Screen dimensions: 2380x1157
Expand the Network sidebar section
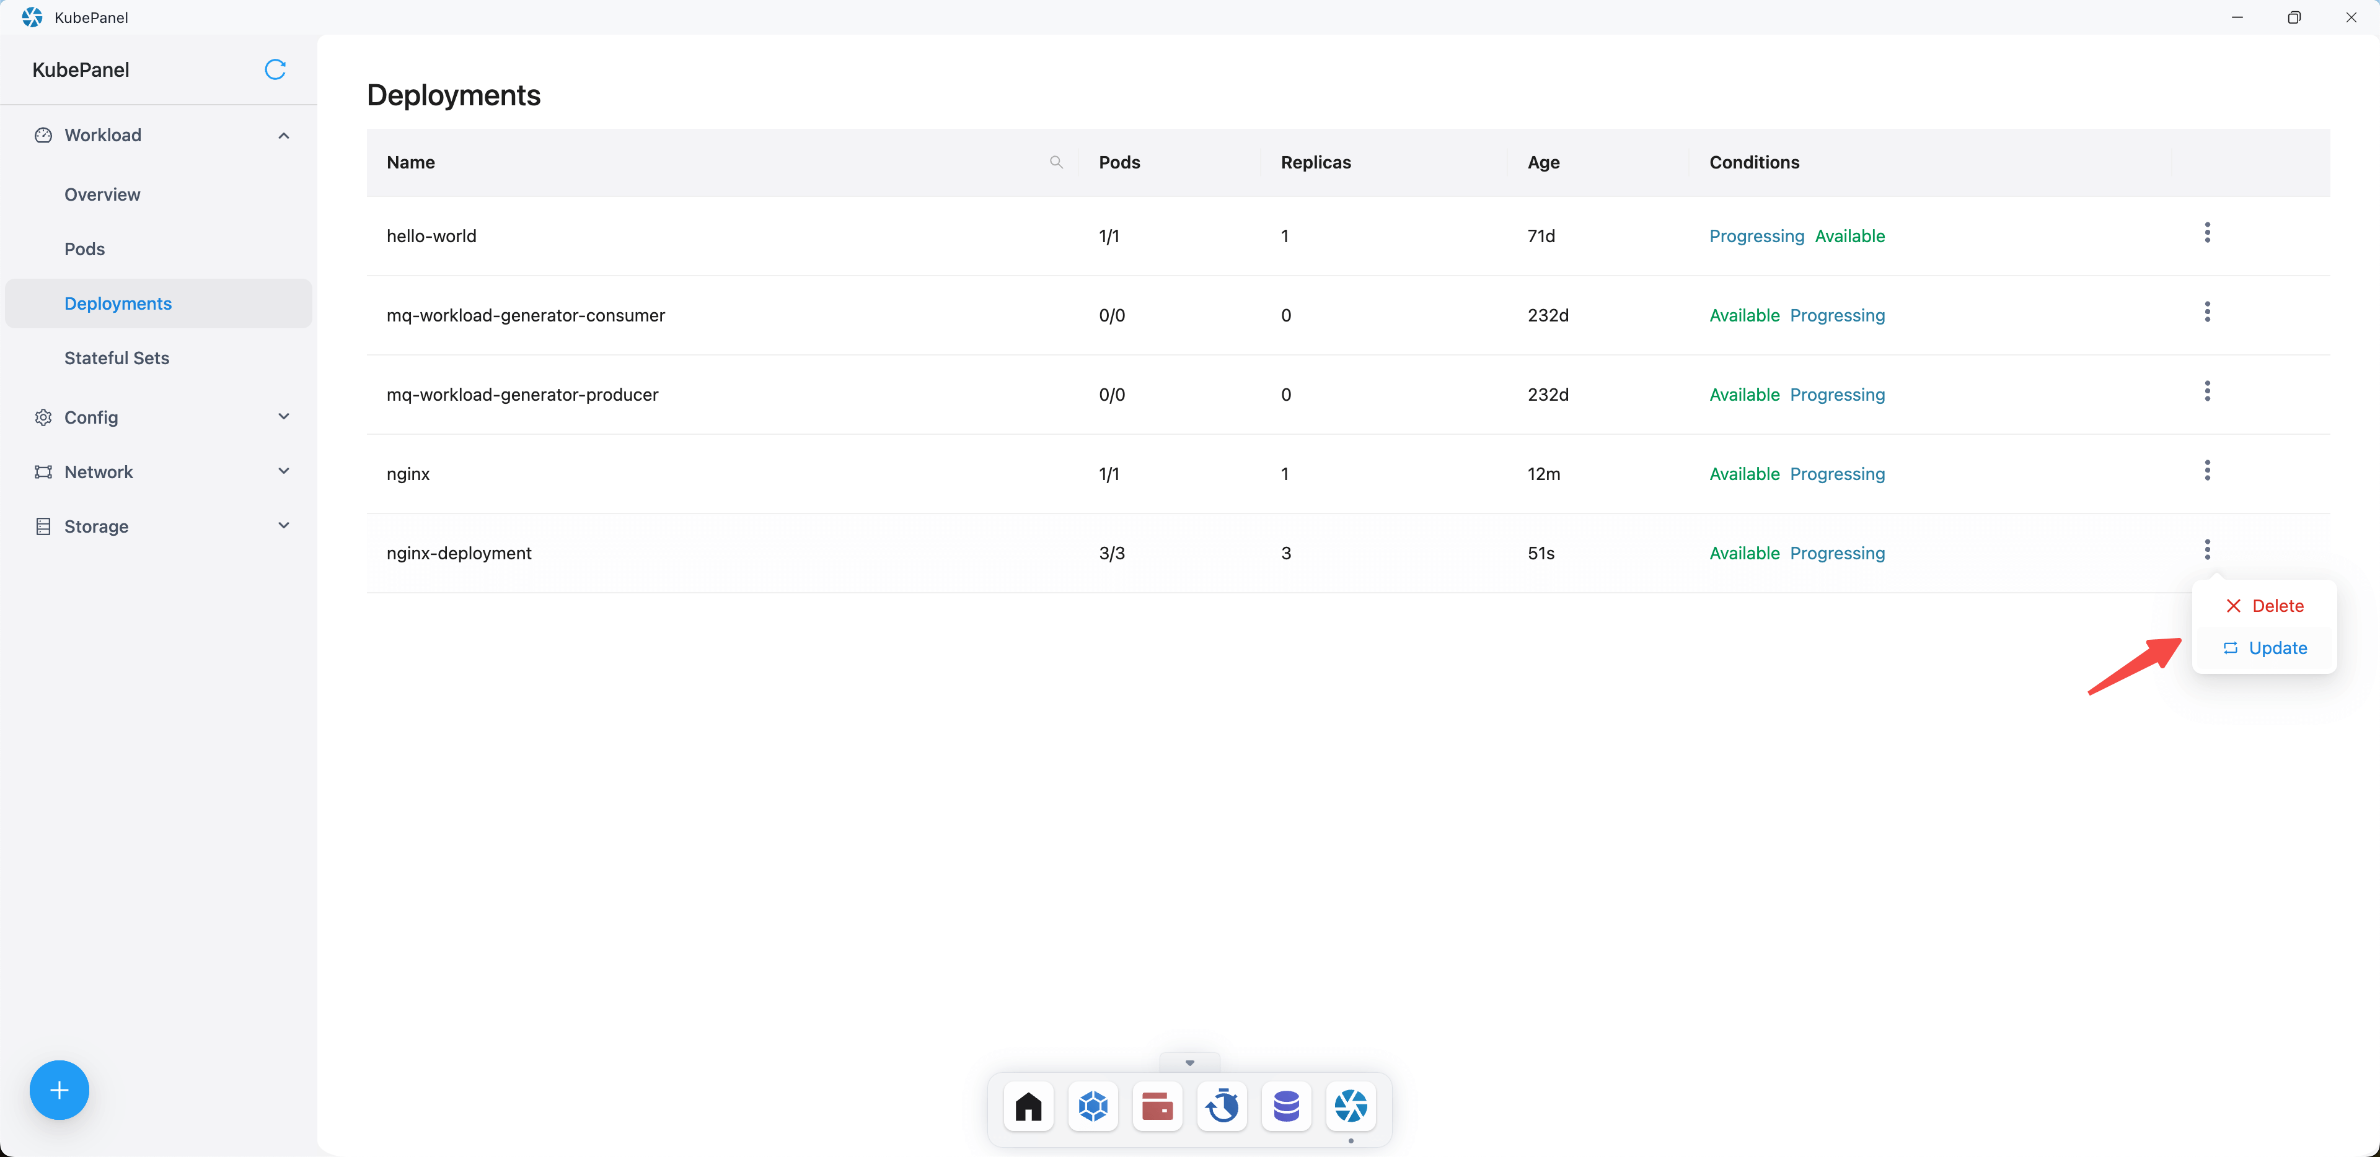click(284, 472)
